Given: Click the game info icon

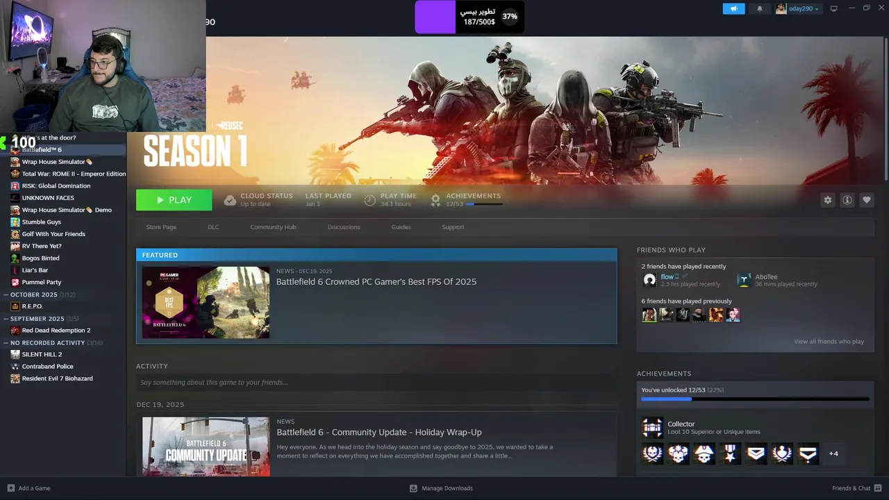Looking at the screenshot, I should (x=847, y=200).
